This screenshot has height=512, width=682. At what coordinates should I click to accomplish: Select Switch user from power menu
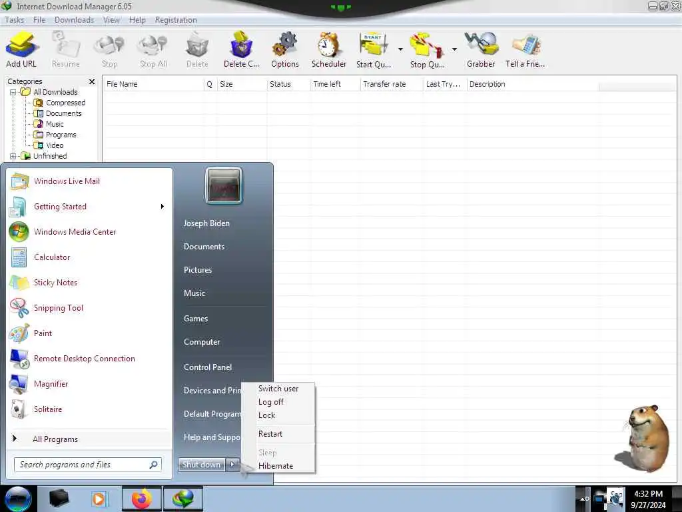pyautogui.click(x=278, y=389)
